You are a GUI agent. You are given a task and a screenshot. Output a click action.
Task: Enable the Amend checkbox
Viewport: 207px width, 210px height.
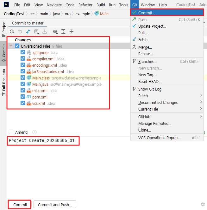coord(11,132)
